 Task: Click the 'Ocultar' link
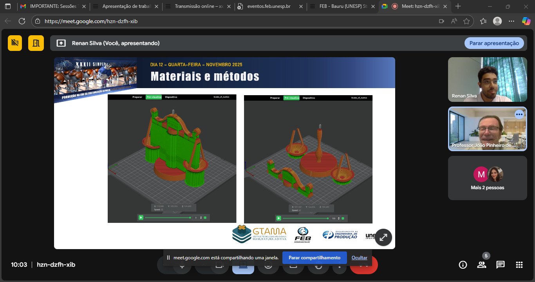(359, 258)
